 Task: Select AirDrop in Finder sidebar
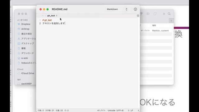[x=25, y=29]
